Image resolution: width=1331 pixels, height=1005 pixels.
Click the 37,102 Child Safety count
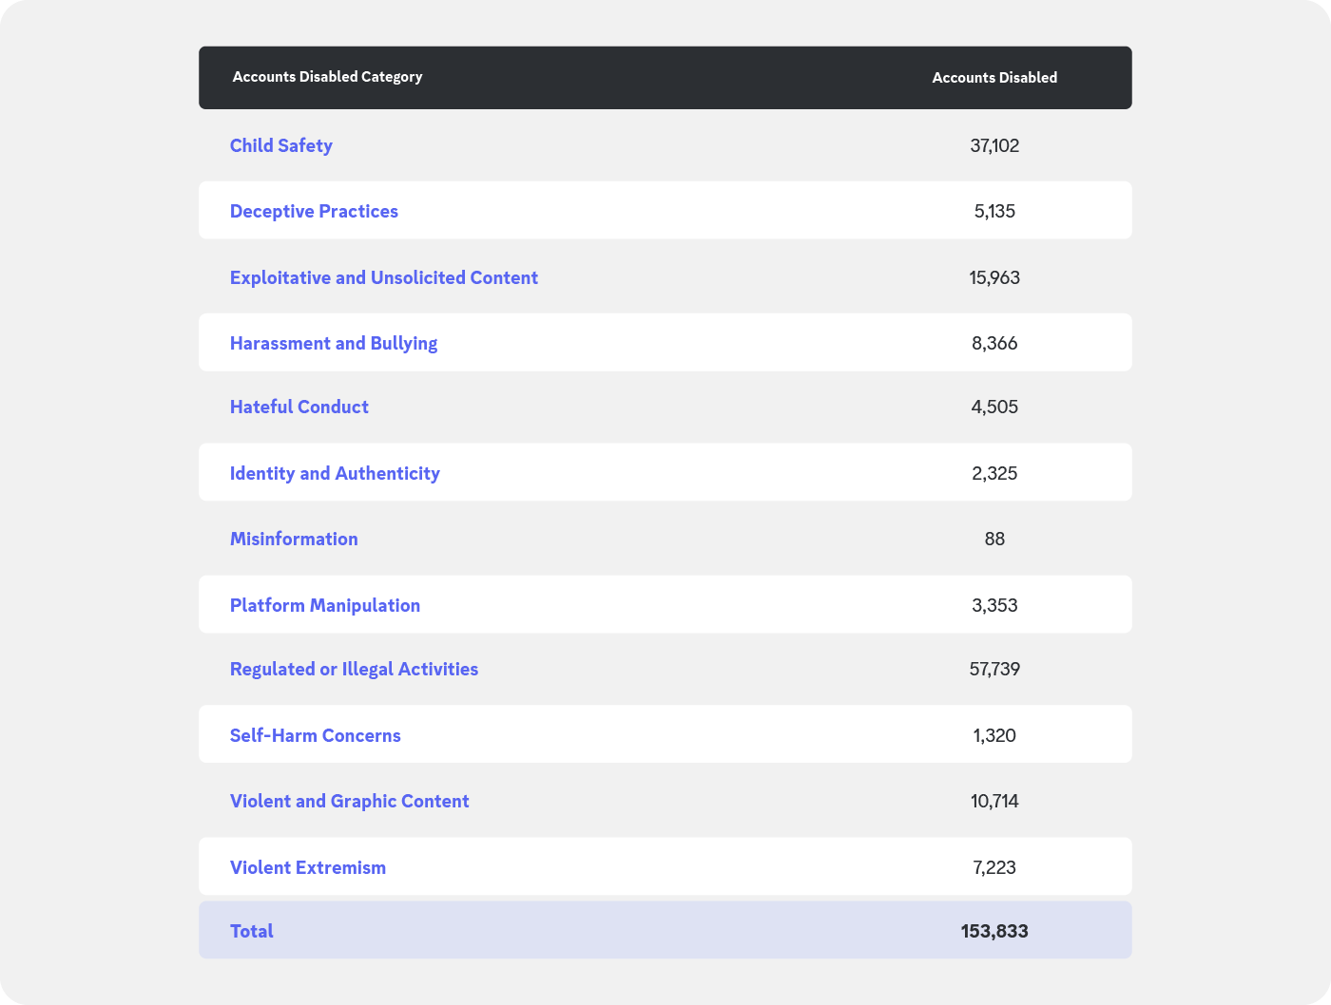point(994,145)
